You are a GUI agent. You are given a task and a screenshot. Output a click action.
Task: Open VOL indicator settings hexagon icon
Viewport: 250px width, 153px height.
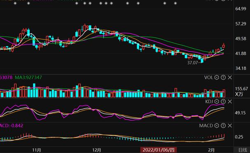pos(217,78)
